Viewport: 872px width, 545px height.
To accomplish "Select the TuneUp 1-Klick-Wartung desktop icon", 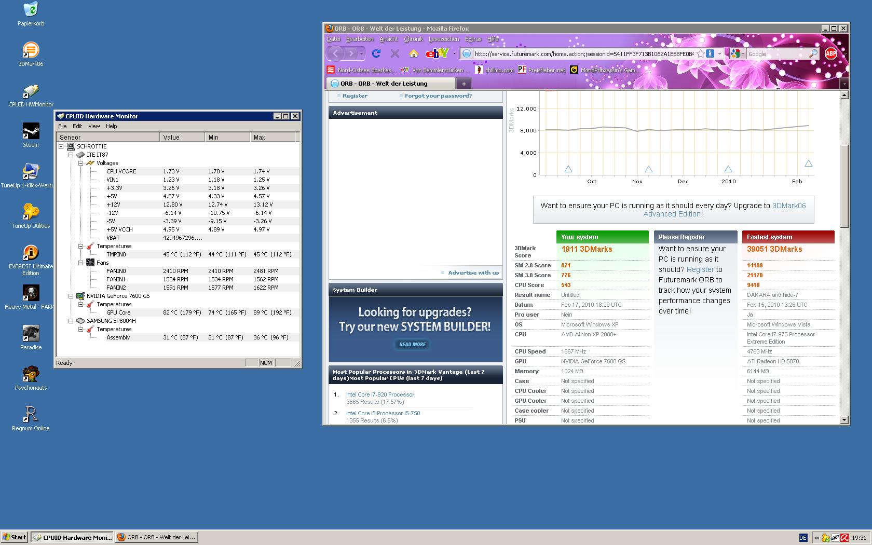I will click(x=27, y=176).
